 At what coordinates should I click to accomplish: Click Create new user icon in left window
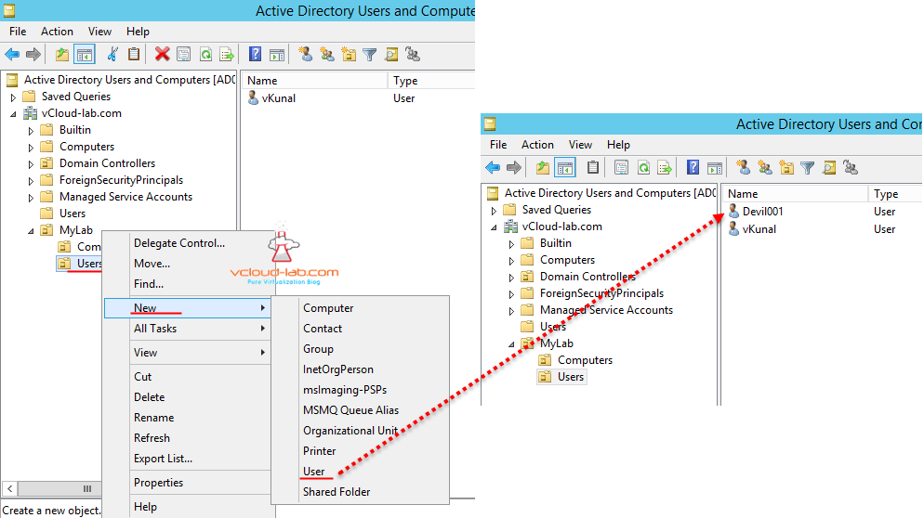point(305,54)
